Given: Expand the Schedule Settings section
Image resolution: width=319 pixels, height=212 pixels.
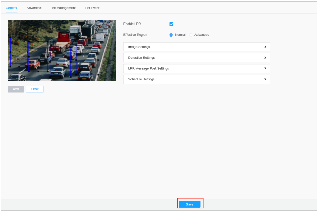Looking at the screenshot, I should (197, 79).
